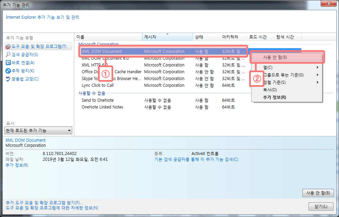Sort by 이름 column header

click(108, 37)
